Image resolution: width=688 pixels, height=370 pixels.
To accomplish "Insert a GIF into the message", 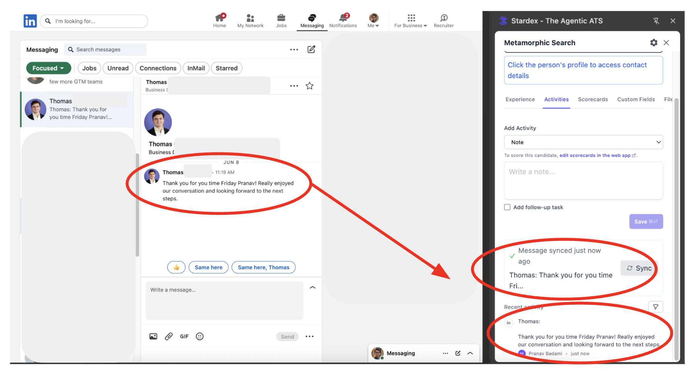I will pyautogui.click(x=184, y=336).
